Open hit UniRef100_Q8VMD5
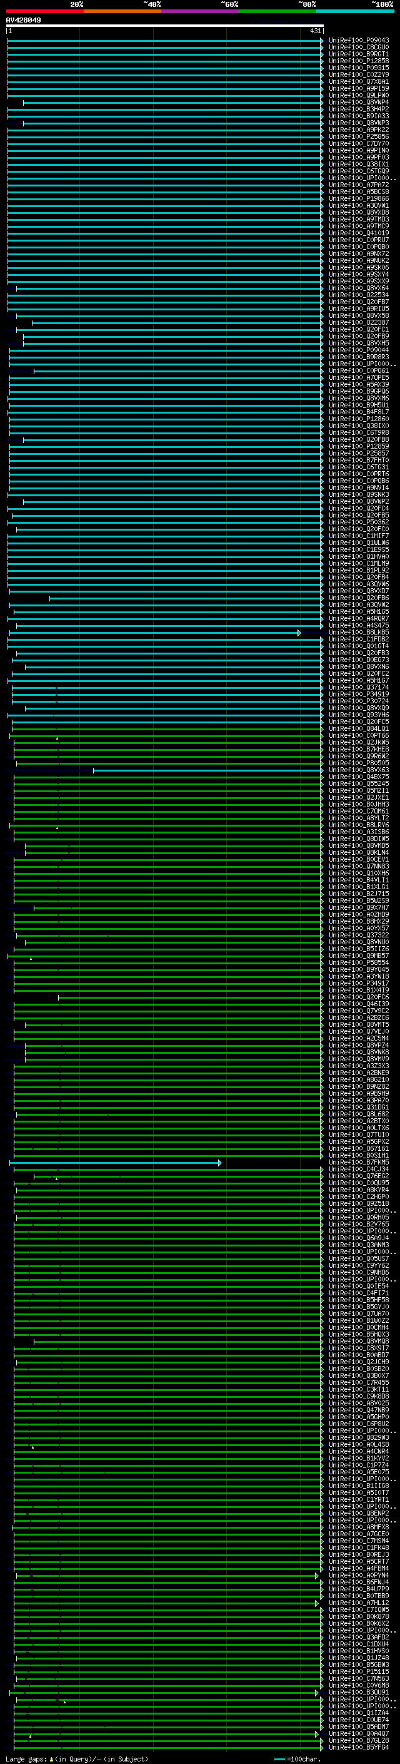The height and width of the screenshot is (1764, 400). point(359,846)
